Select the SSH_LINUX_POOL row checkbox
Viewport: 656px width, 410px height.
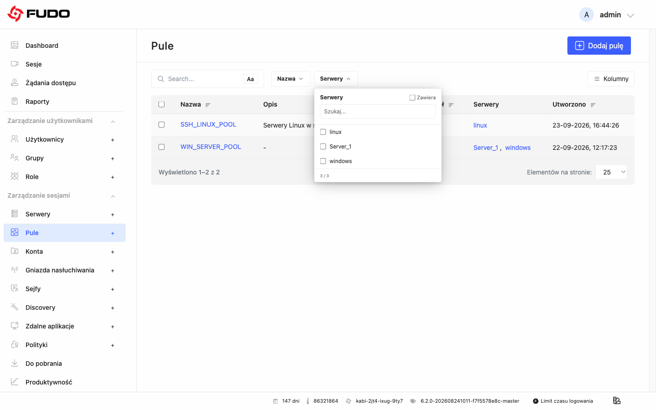point(161,124)
